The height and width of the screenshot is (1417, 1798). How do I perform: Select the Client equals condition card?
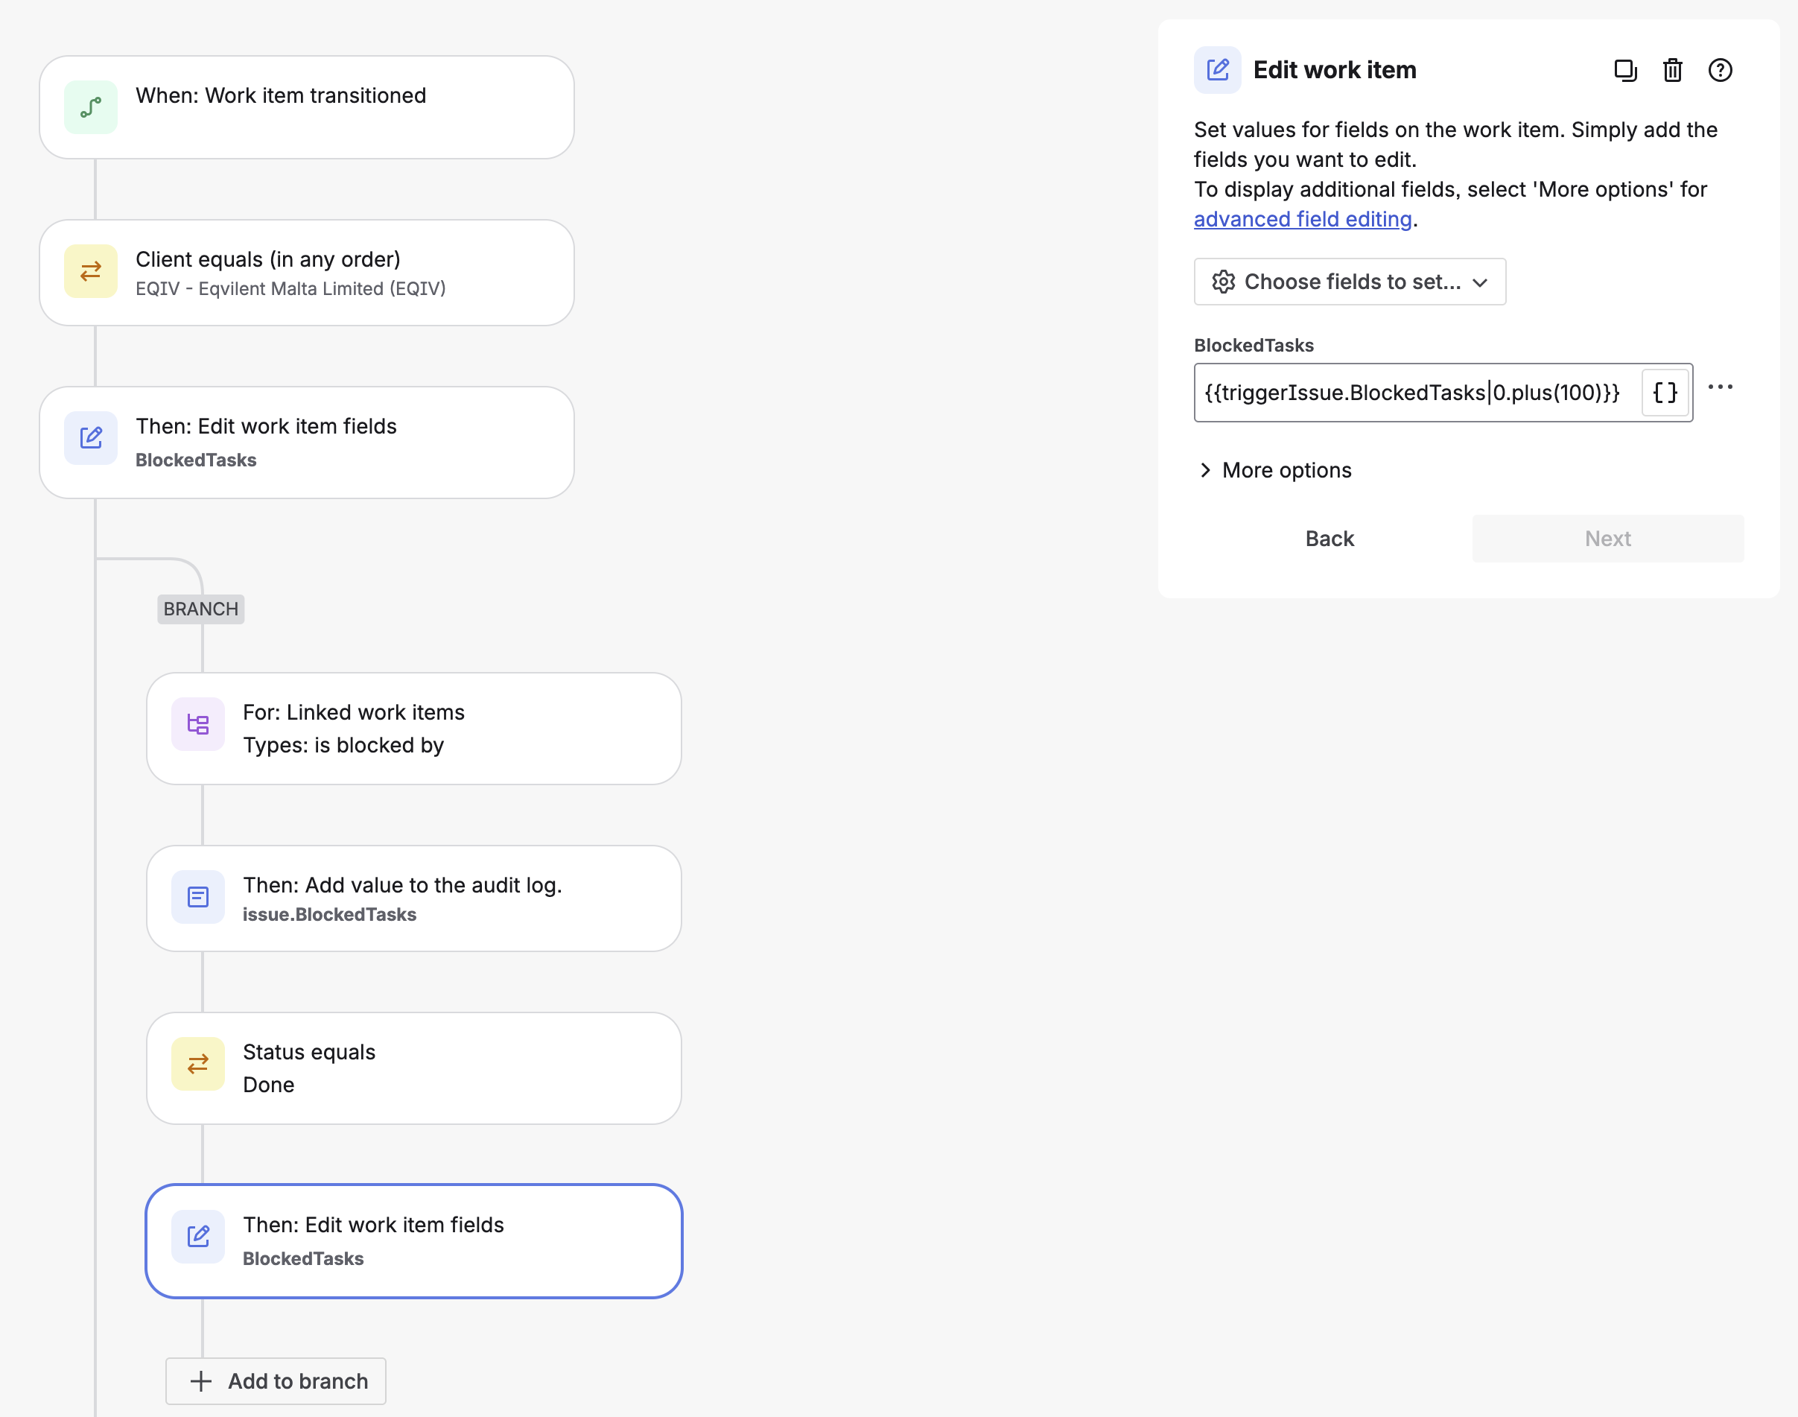pos(307,273)
